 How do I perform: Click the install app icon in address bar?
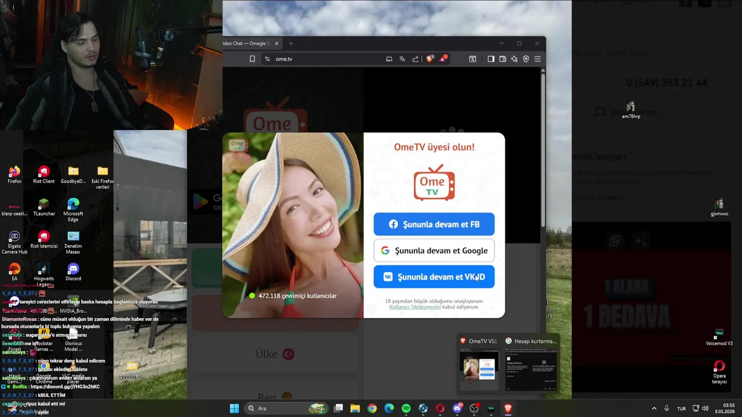coord(389,59)
